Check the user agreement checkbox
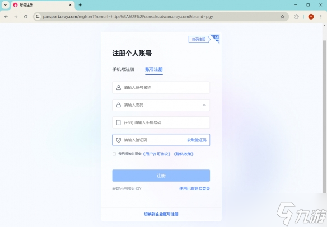The width and height of the screenshot is (327, 227). [x=114, y=154]
